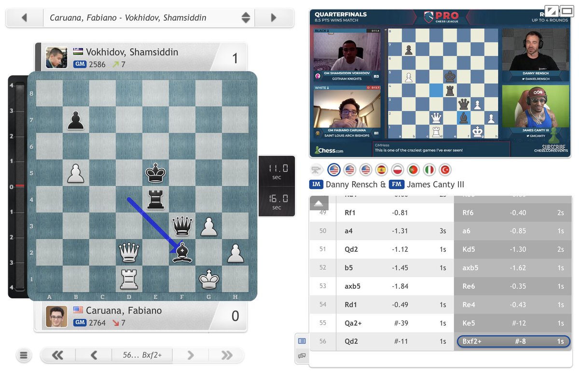The height and width of the screenshot is (377, 579).
Task: Switch to the Italian flag commentary stream
Action: (x=429, y=170)
